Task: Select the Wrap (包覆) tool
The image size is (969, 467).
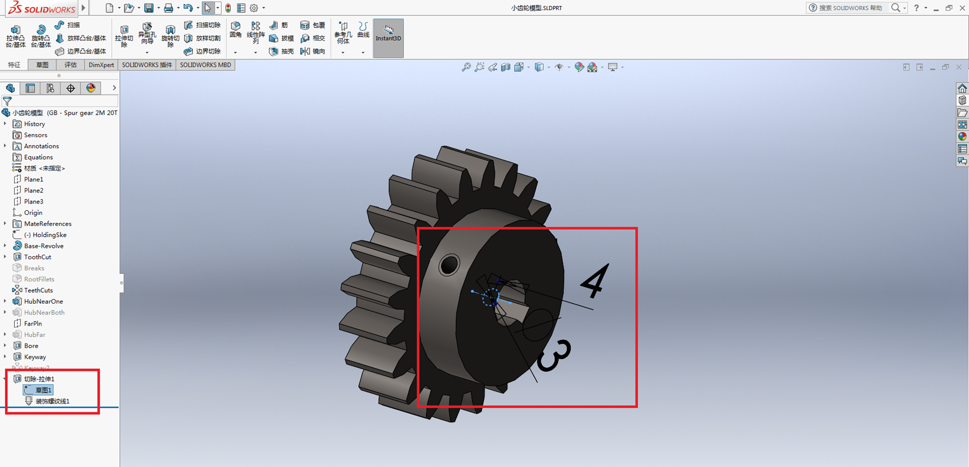Action: click(312, 25)
